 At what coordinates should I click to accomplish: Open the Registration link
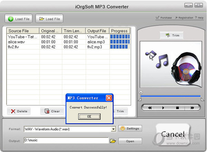(x=184, y=18)
